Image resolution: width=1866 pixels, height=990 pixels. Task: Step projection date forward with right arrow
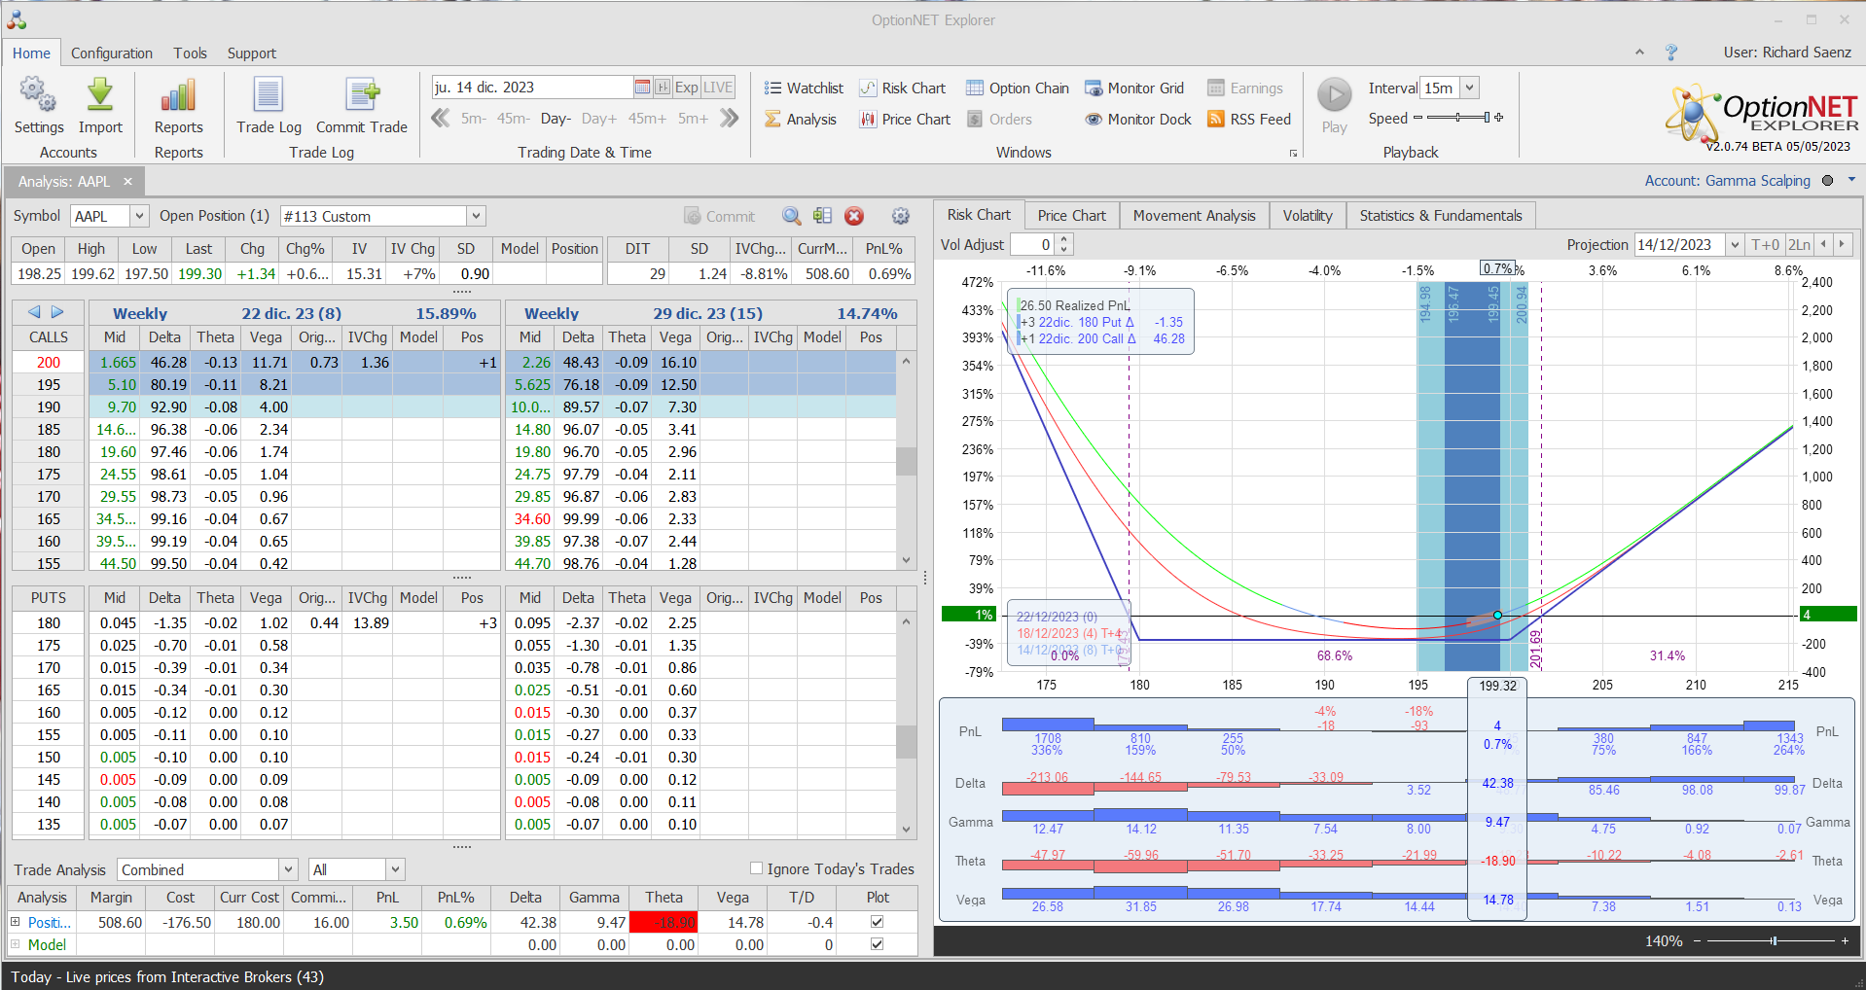1841,245
